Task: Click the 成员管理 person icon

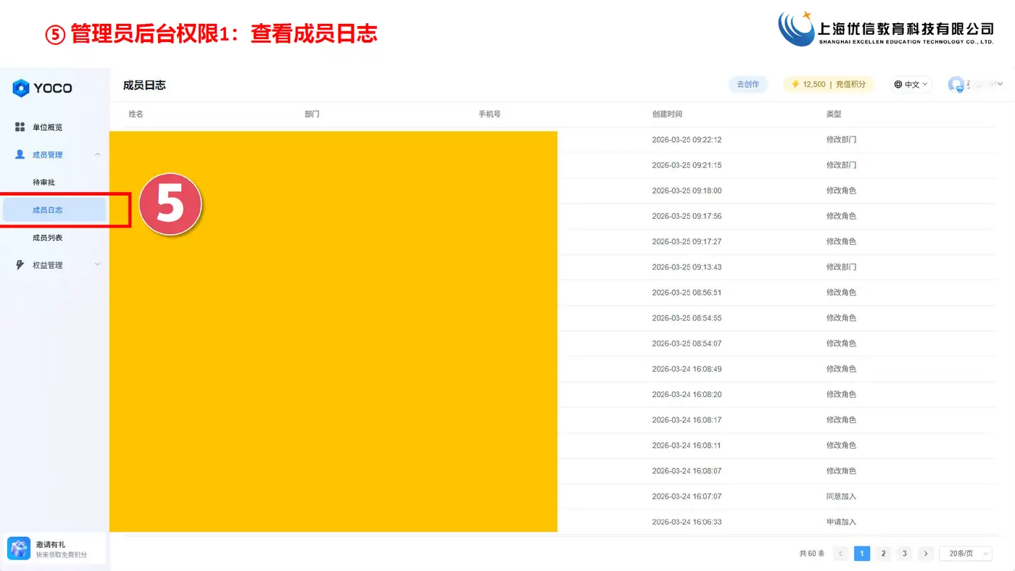Action: click(x=20, y=154)
